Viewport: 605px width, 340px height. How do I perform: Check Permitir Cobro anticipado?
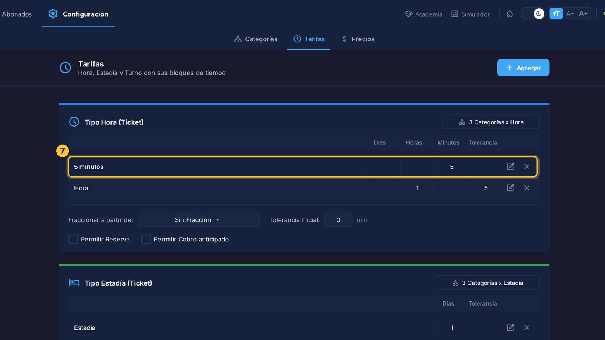click(x=146, y=239)
